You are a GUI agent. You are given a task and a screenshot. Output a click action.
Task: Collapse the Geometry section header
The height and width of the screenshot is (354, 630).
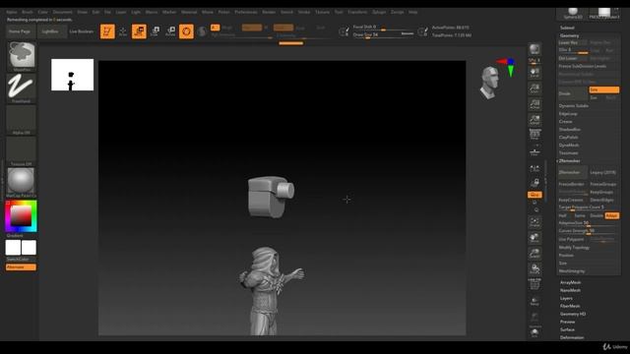tap(569, 35)
